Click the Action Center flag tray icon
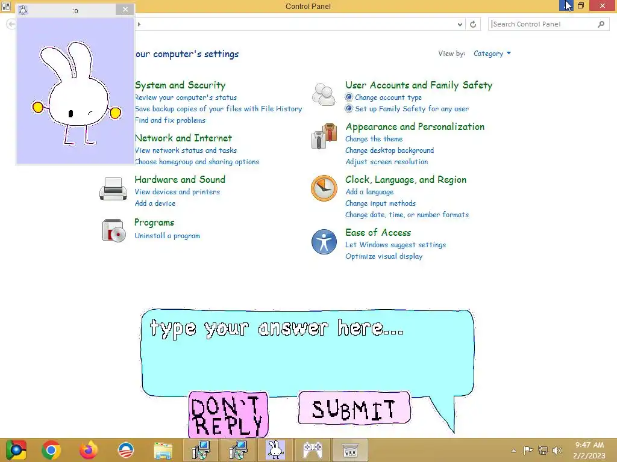This screenshot has height=462, width=617. pos(528,450)
